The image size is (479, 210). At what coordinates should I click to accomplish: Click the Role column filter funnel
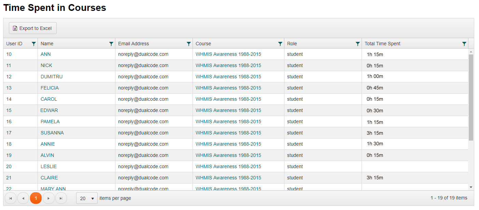click(x=357, y=44)
